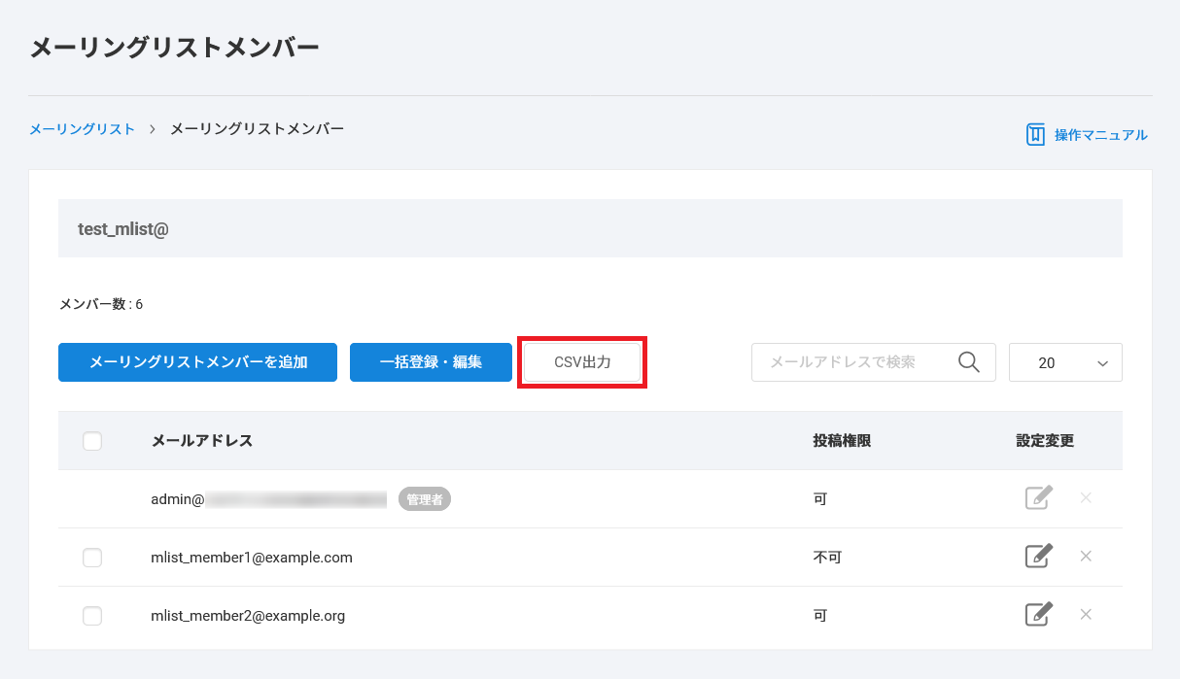
Task: Click the X icon in admin row
Action: [x=1086, y=498]
